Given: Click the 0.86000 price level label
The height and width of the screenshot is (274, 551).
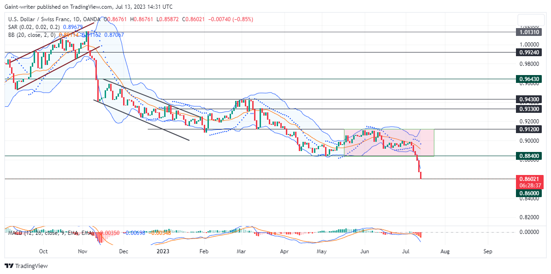Looking at the screenshot, I should point(529,193).
